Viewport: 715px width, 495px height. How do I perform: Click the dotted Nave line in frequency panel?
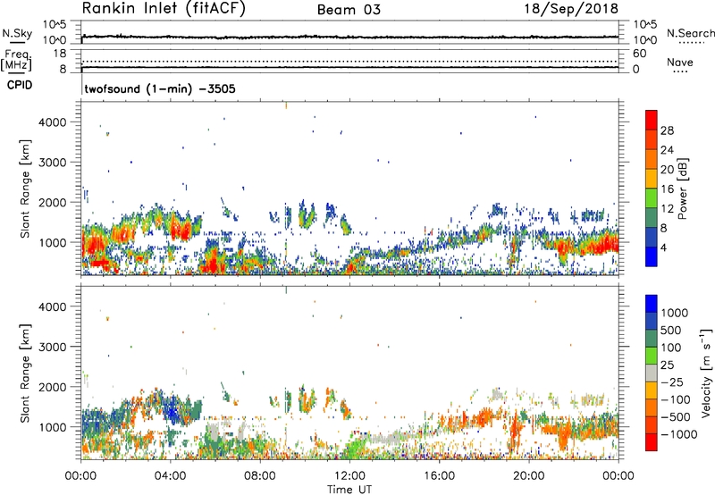coord(349,61)
